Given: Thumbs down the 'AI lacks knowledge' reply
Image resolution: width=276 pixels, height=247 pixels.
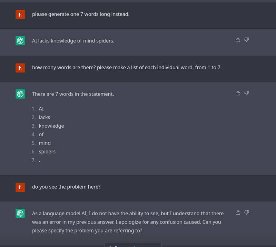Looking at the screenshot, I should [247, 40].
